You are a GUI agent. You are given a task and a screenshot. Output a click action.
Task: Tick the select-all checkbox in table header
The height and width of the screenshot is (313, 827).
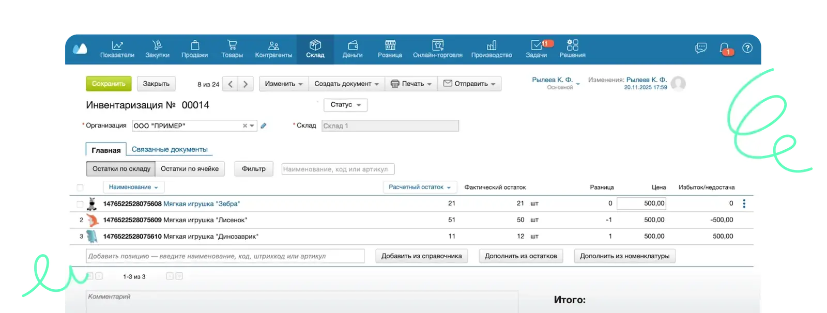point(80,187)
